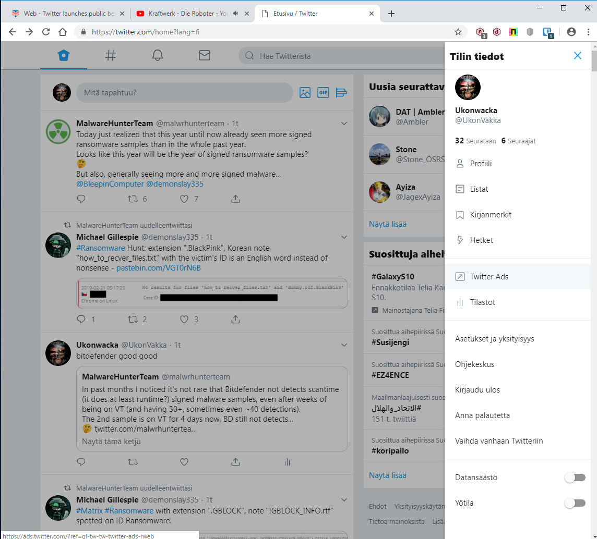Open the messages envelope icon

[205, 56]
